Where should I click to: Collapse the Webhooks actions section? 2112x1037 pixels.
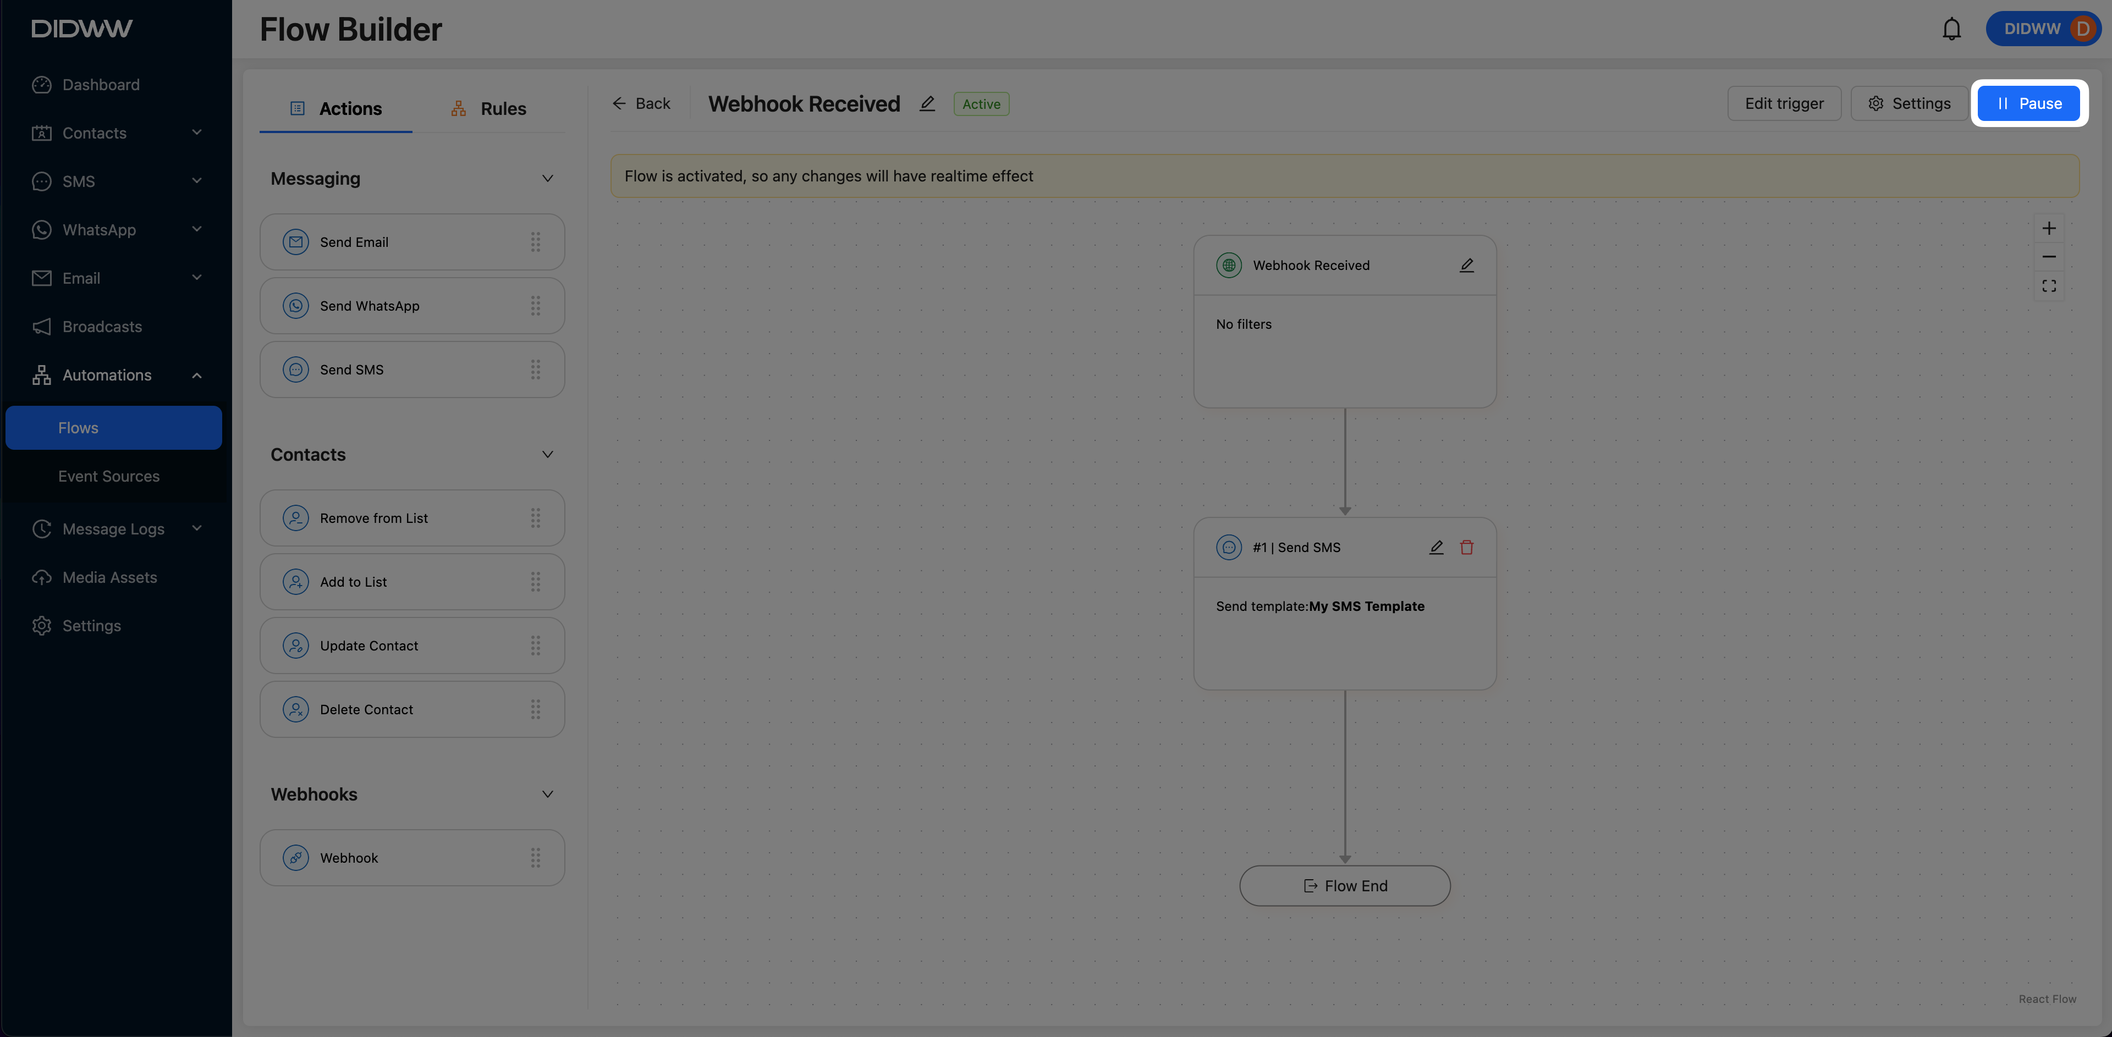coord(548,795)
